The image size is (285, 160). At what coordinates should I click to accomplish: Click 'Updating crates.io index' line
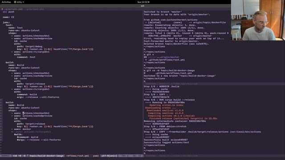click(x=166, y=105)
